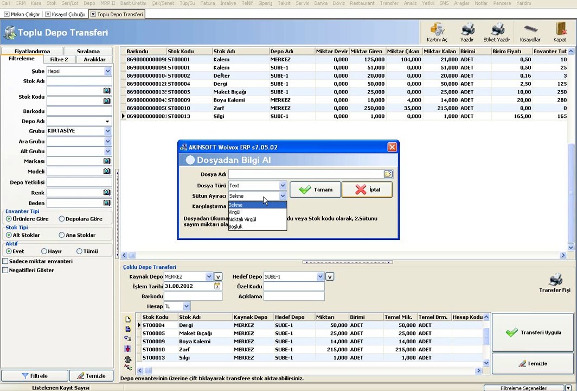577x391 pixels.
Task: Click İptal button in dialog
Action: [367, 190]
